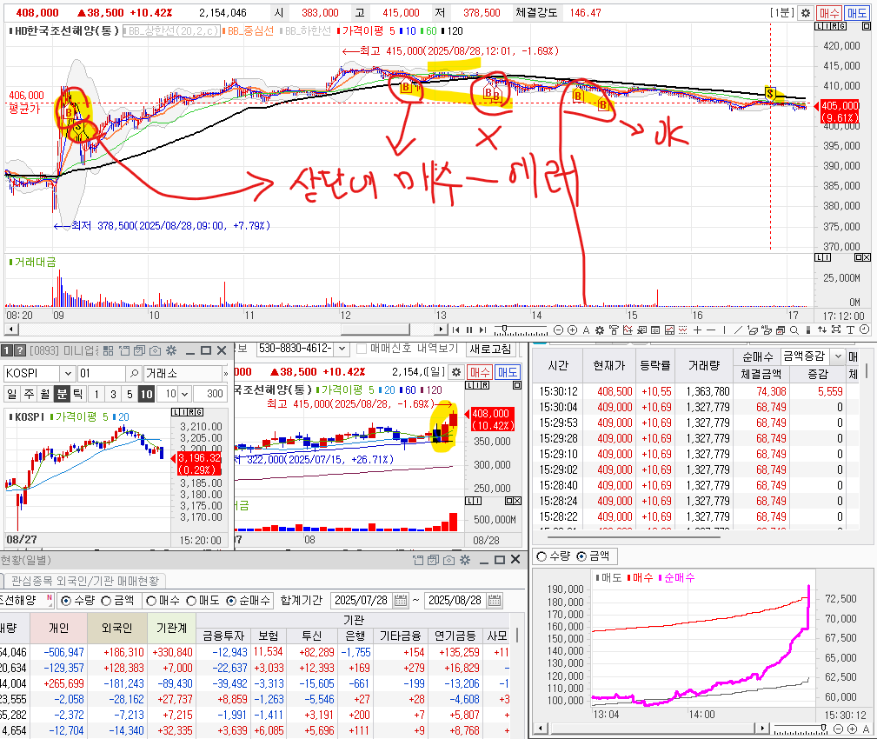877x739 pixels.
Task: Select the 금액 radio above net-buy graph
Action: pos(581,556)
